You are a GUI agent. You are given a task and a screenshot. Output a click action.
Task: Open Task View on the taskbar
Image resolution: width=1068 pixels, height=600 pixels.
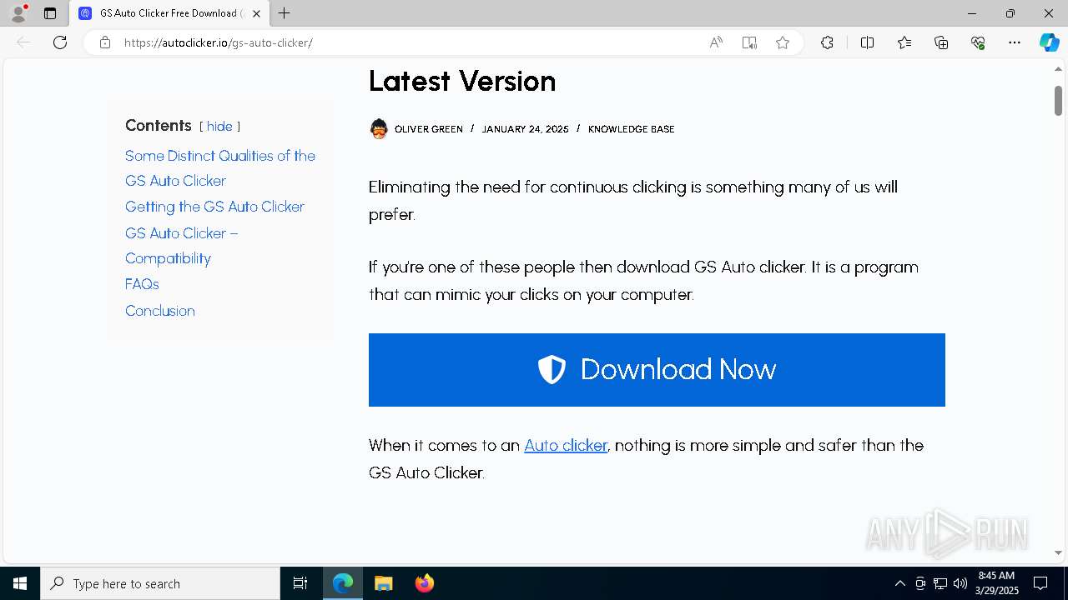pyautogui.click(x=300, y=583)
